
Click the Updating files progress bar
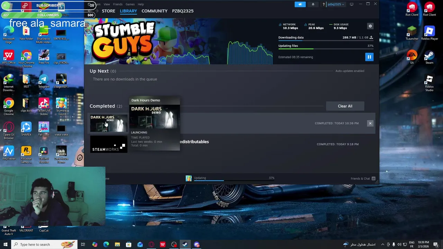pyautogui.click(x=326, y=49)
